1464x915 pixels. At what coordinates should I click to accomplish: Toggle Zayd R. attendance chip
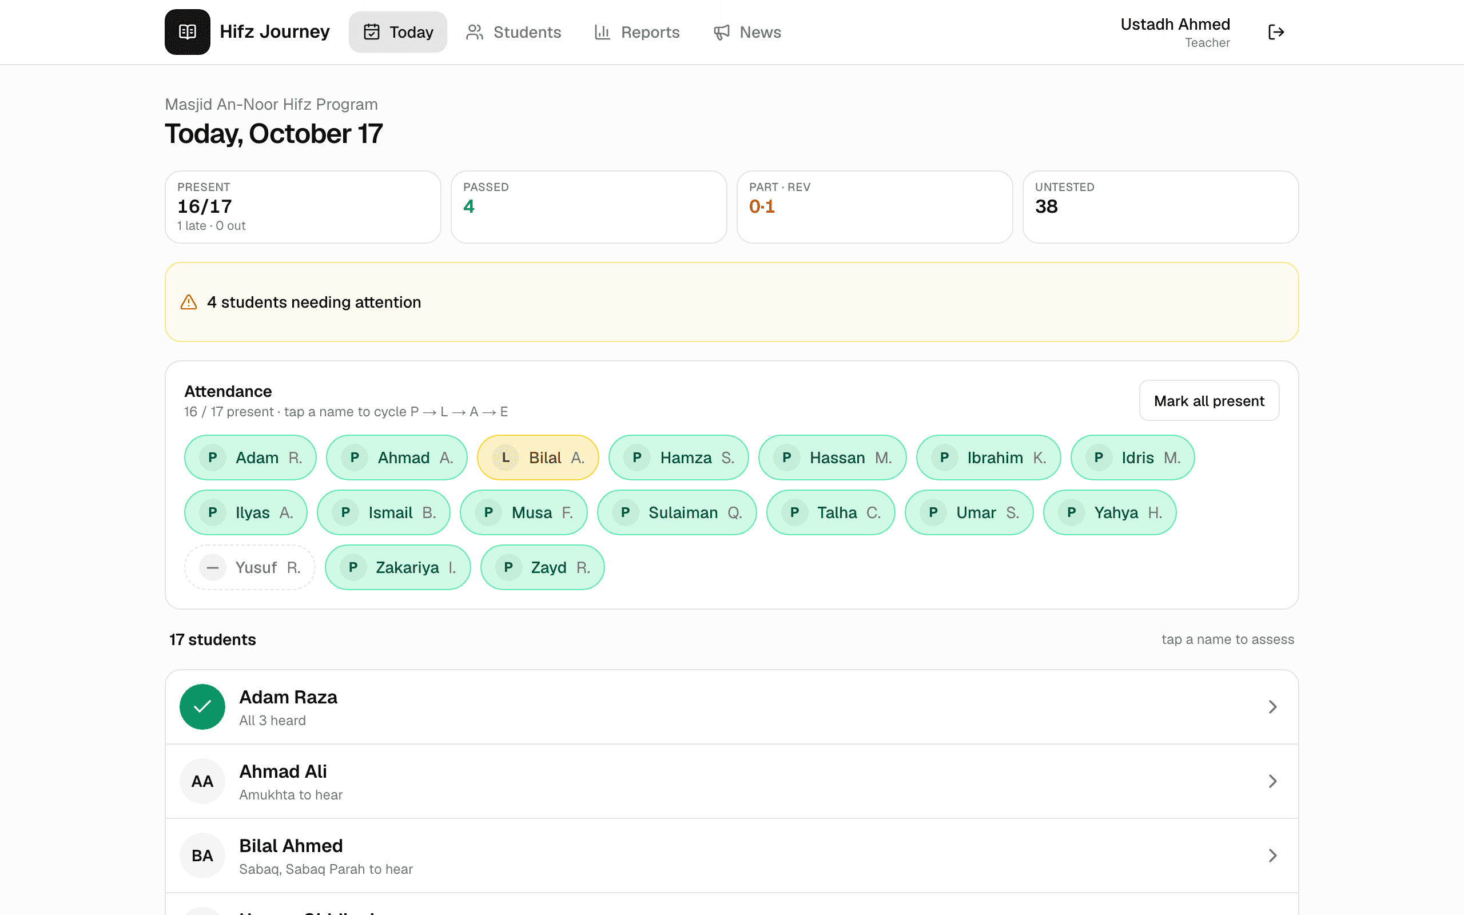tap(543, 568)
